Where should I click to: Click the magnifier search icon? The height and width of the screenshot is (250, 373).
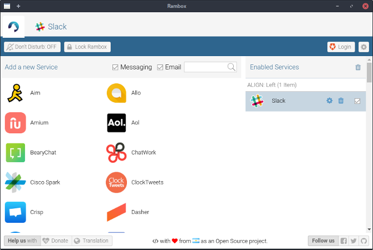click(231, 67)
